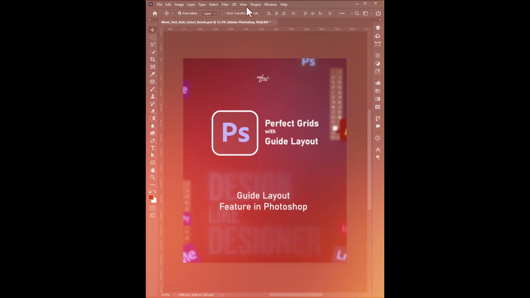Viewport: 530px width, 298px height.
Task: Click the Home button in options bar
Action: tap(155, 13)
